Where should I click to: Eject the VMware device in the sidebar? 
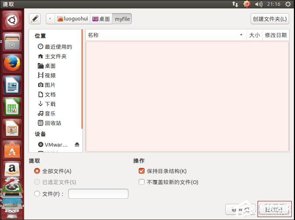point(77,144)
